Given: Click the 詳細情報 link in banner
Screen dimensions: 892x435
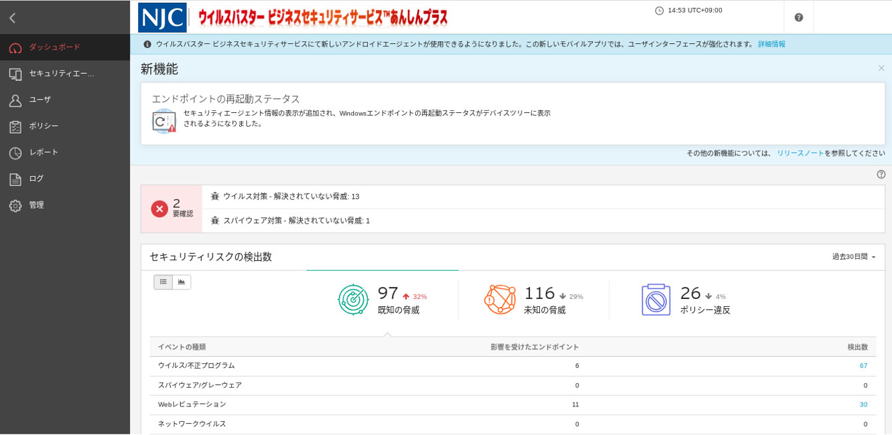Looking at the screenshot, I should coord(771,44).
